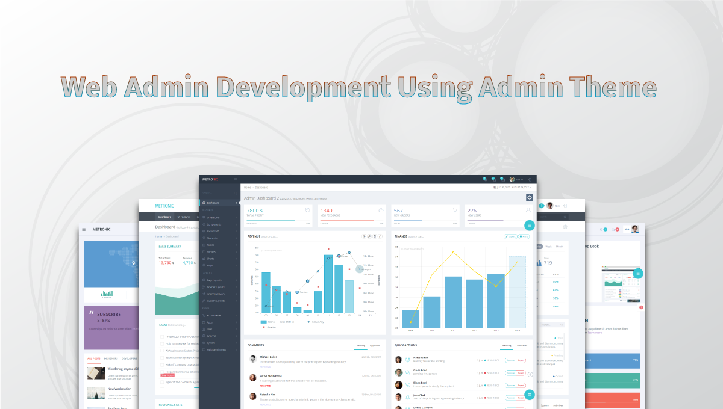Approve Natasha Kim's quick action
Viewport: 723px width, 409px height.
click(510, 360)
